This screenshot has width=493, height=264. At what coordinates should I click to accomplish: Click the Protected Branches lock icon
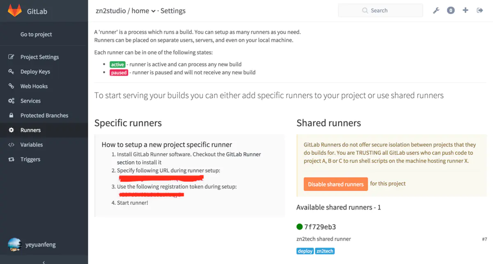pos(12,115)
